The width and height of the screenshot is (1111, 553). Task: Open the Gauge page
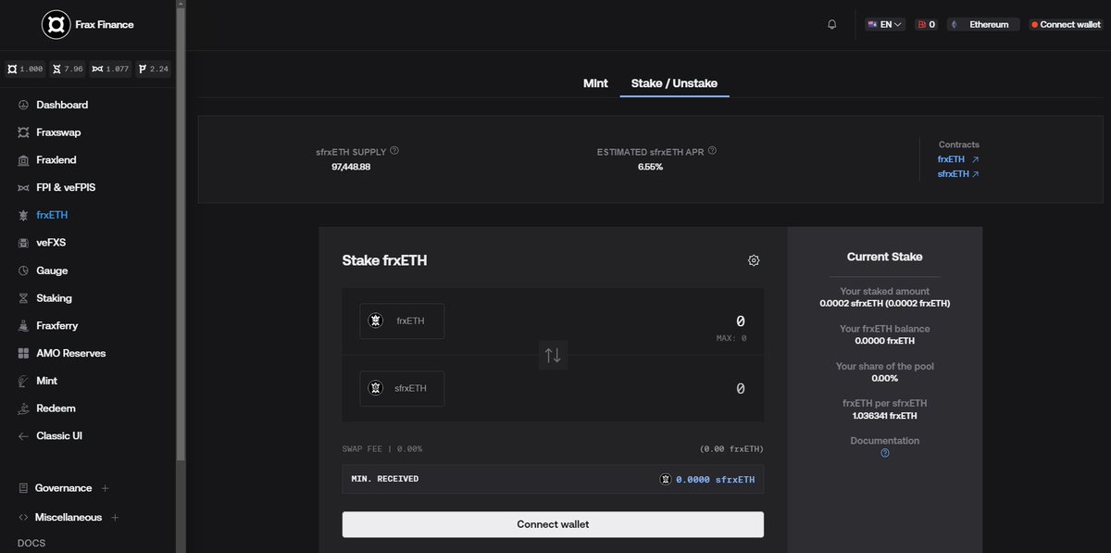(x=54, y=270)
